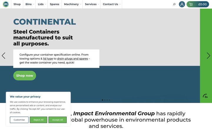Open the search magnifier icon
Screen dimensions: 212x132
[174, 4]
